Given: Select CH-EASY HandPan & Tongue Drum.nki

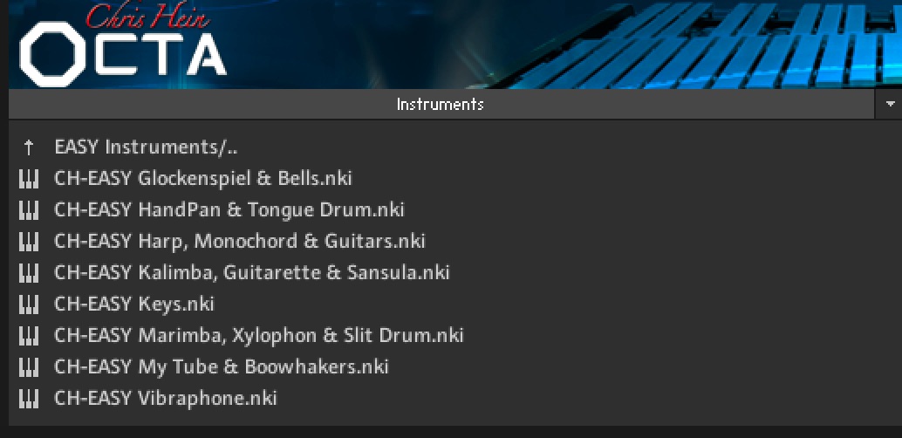Looking at the screenshot, I should click(229, 209).
